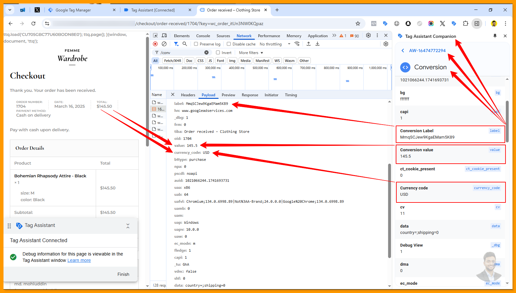Enable the Preserve log checkbox
The width and height of the screenshot is (516, 293).
(x=196, y=44)
